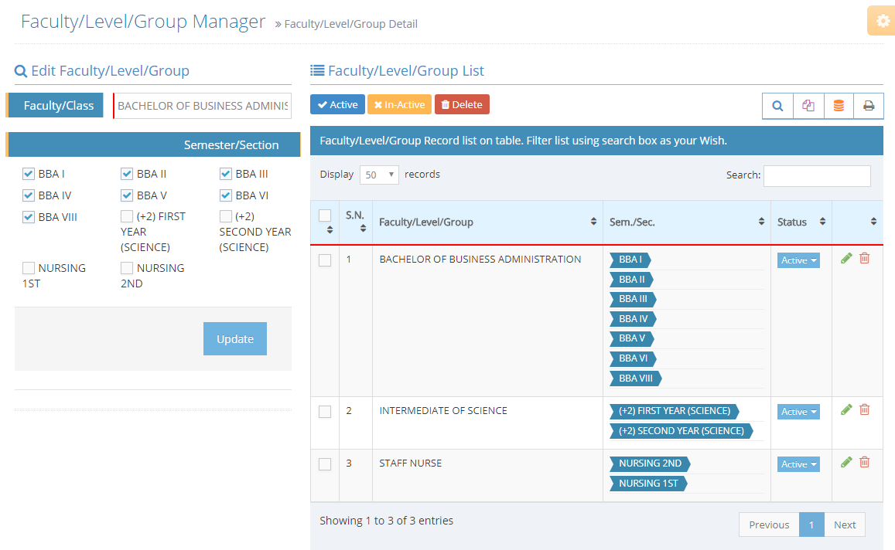Open the Display records count dropdown
The width and height of the screenshot is (895, 550).
(x=379, y=175)
